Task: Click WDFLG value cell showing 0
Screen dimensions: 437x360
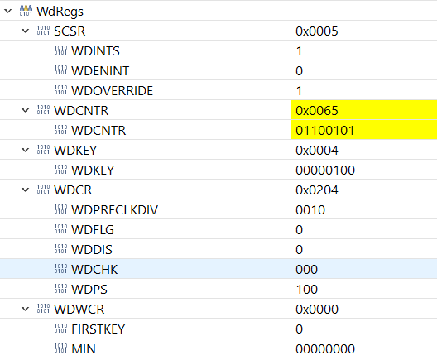Action: 364,229
